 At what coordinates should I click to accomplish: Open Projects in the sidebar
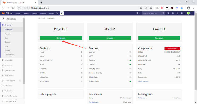point(7,34)
